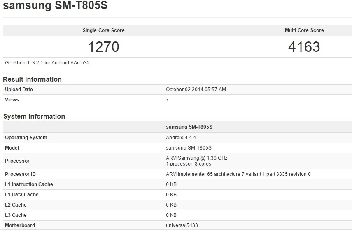The image size is (352, 230).
Task: Select the Multi-Core Score heading
Action: 304,30
